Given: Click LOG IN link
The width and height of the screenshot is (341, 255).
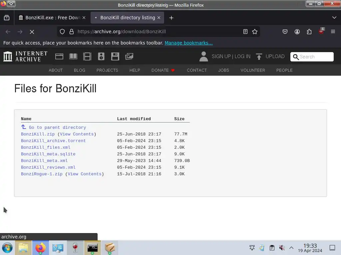Looking at the screenshot, I should coord(242,56).
